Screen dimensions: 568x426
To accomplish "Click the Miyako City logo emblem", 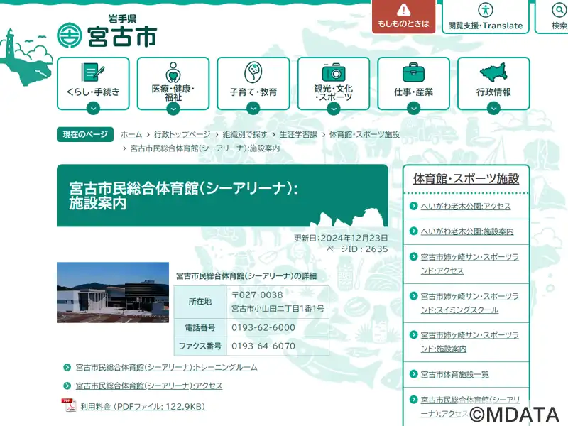I will click(69, 35).
